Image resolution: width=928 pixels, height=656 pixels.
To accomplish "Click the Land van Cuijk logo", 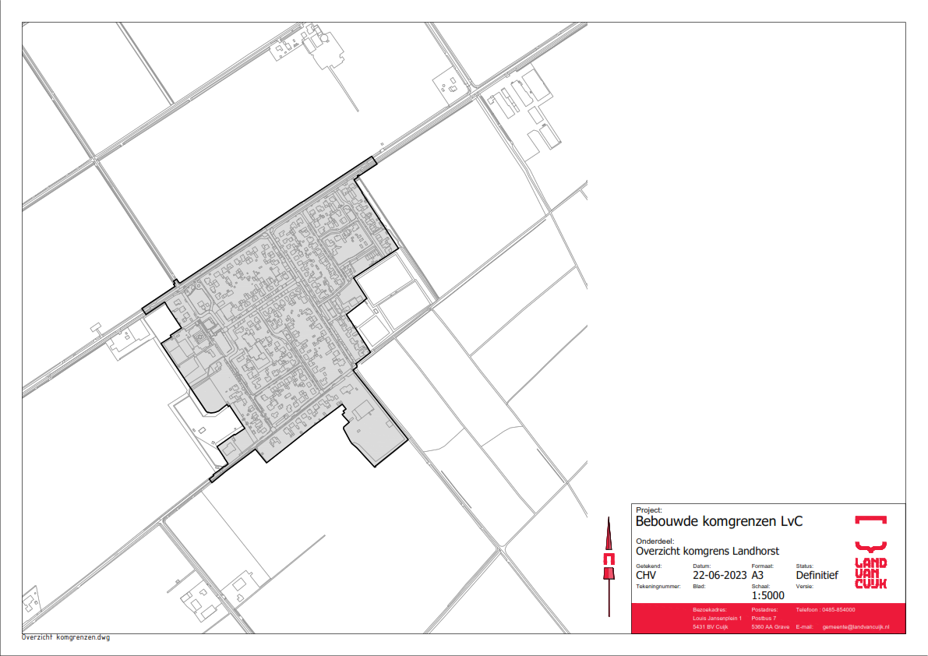I will pos(870,552).
